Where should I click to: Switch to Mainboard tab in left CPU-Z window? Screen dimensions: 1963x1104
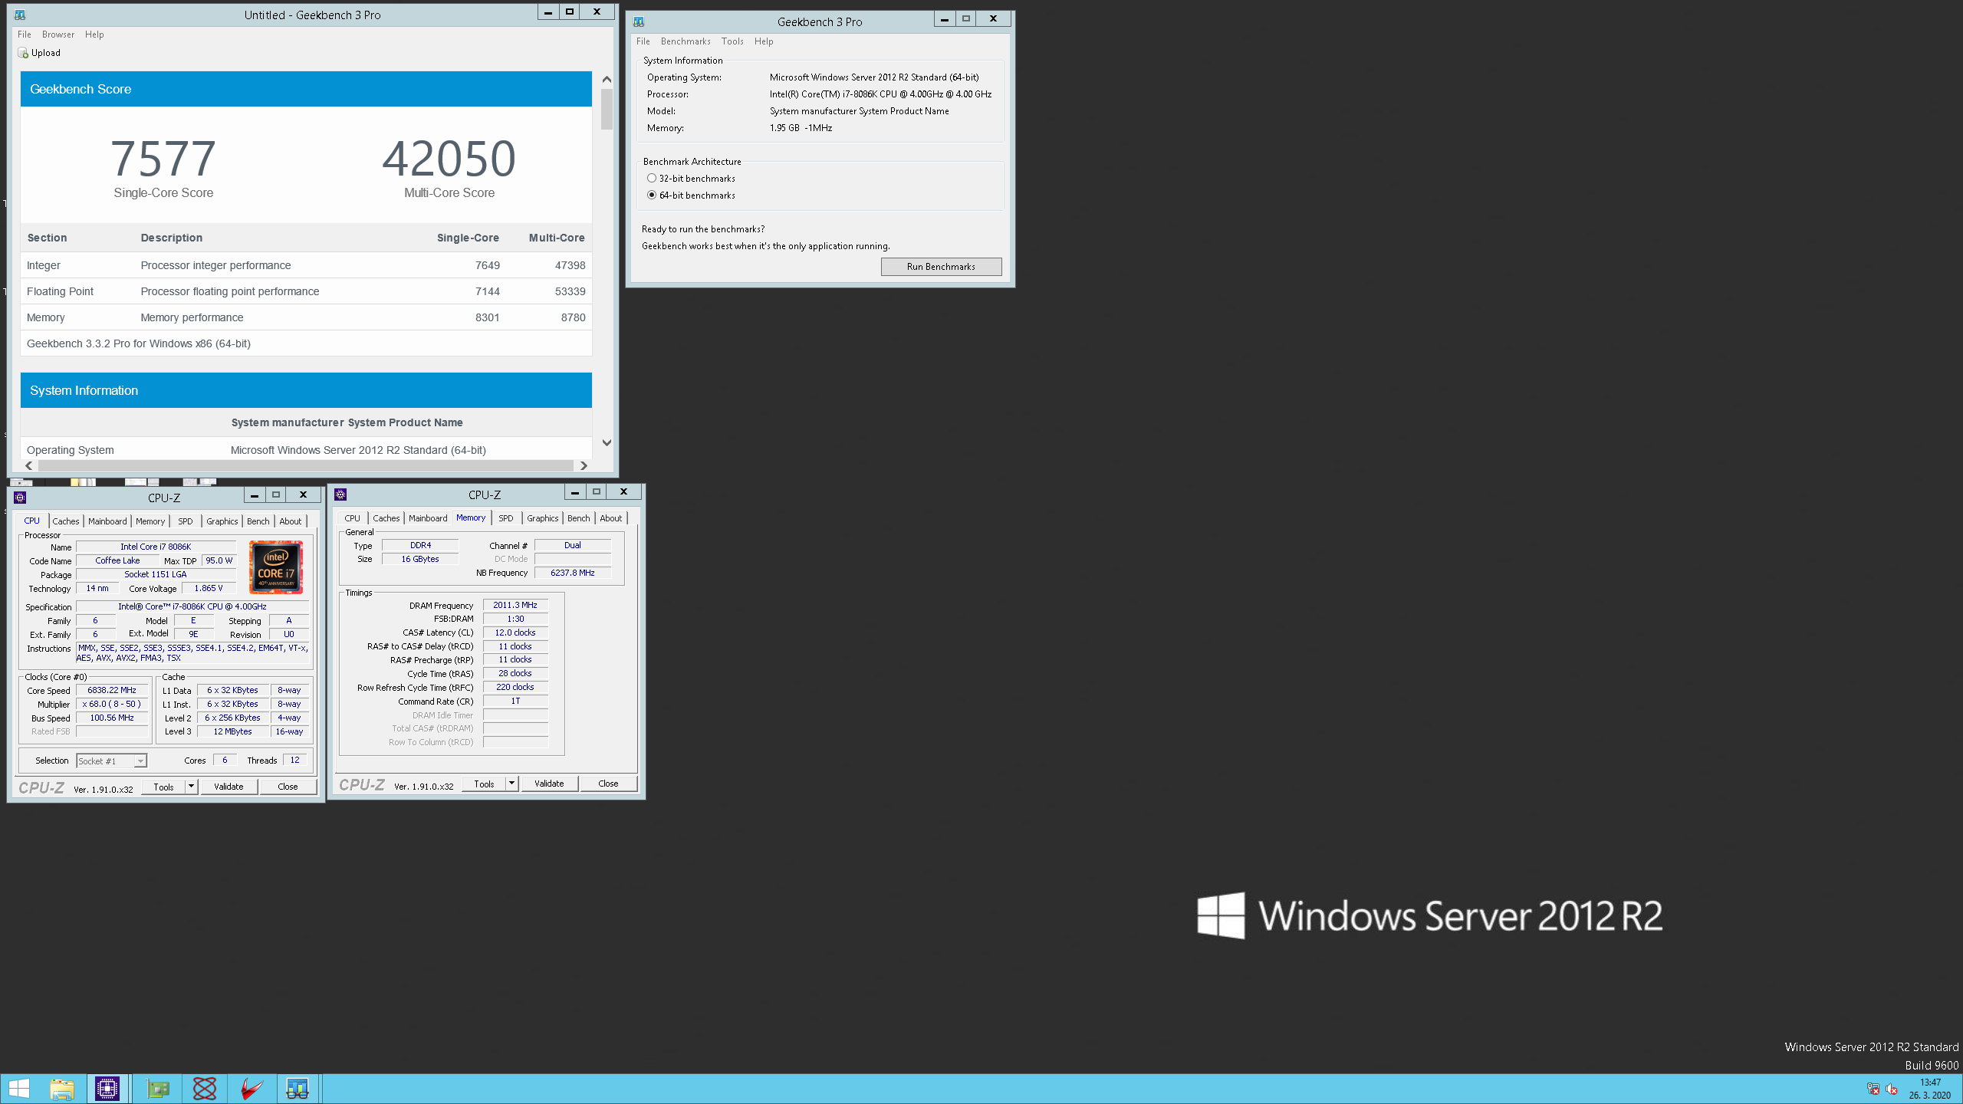click(107, 521)
